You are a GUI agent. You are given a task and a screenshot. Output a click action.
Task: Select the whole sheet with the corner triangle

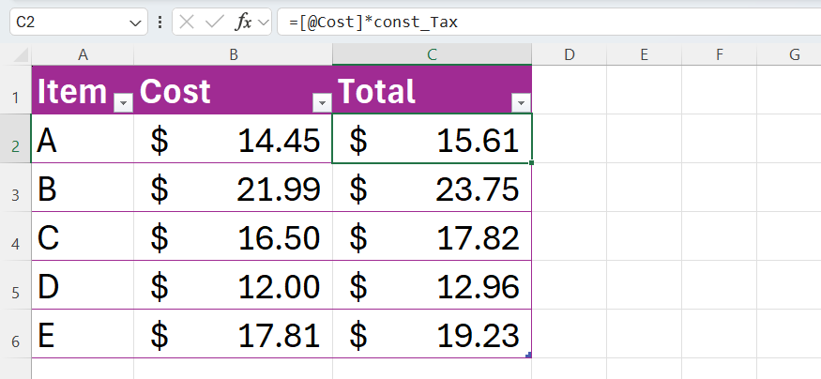[x=20, y=54]
